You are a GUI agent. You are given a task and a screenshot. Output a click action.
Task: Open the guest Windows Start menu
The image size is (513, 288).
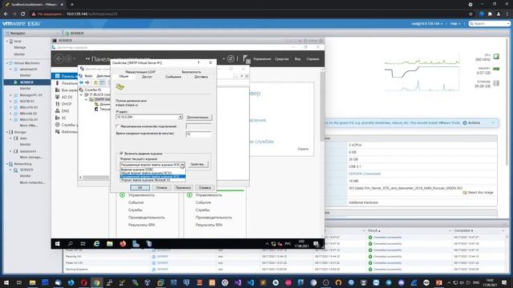[x=58, y=244]
